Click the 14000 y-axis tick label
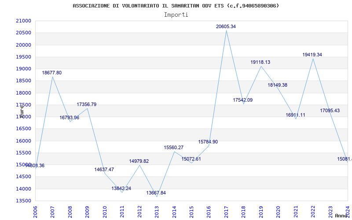The width and height of the screenshot is (352, 220). 23,189
